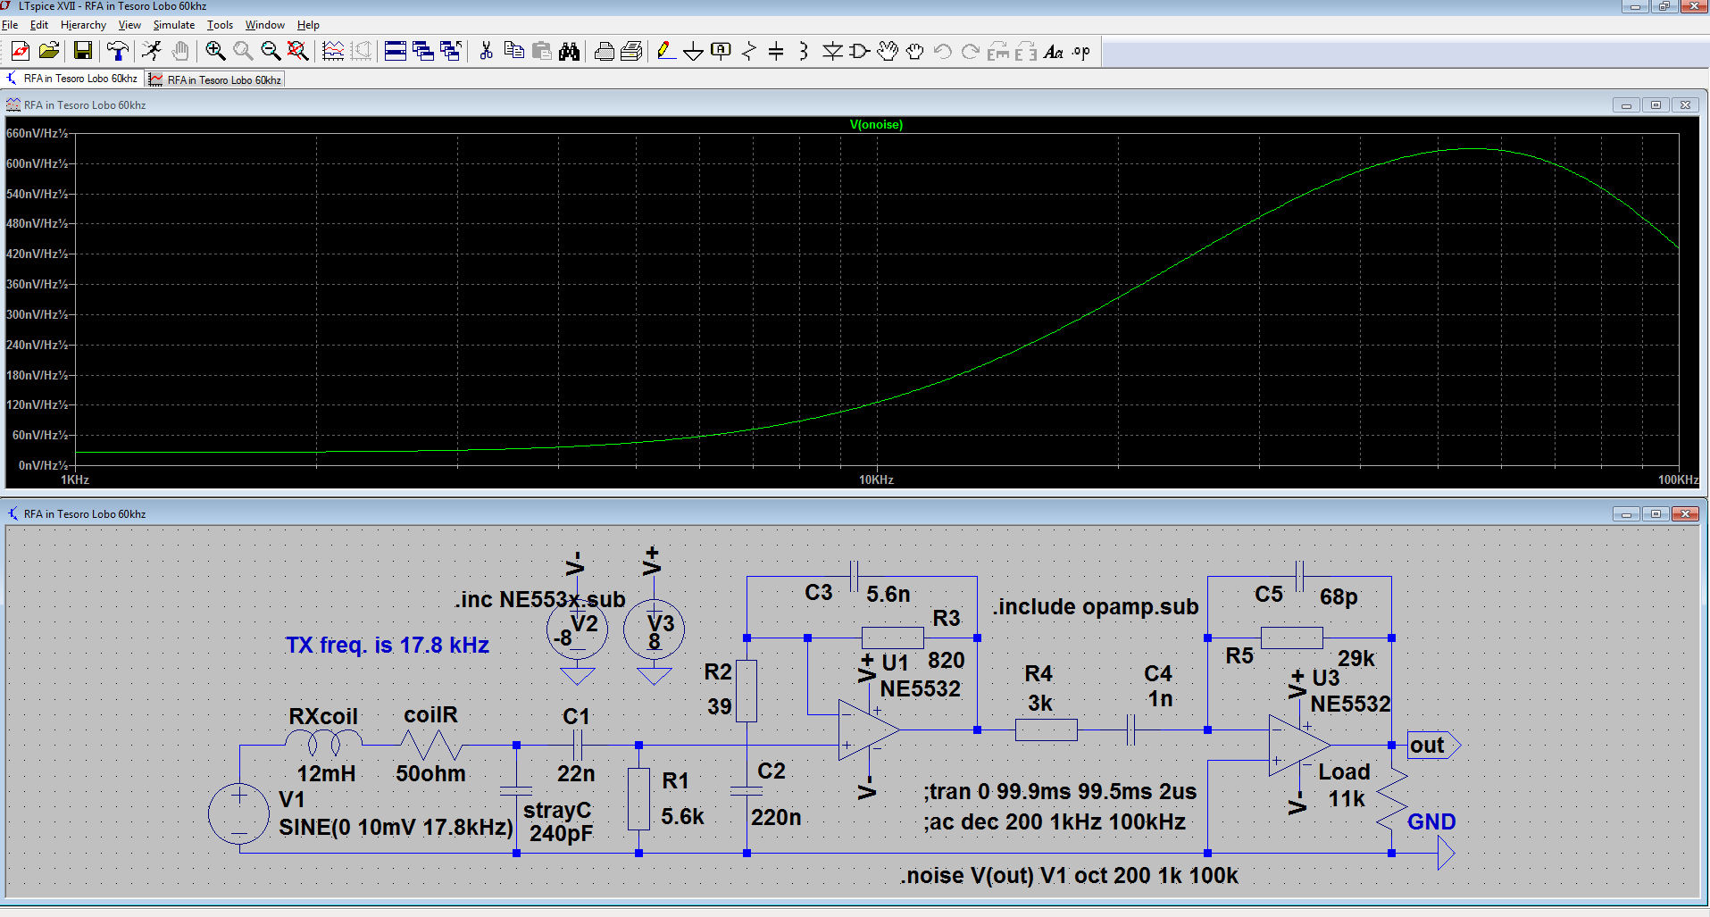Save the schematic with floppy icon
This screenshot has height=917, width=1710.
click(83, 51)
